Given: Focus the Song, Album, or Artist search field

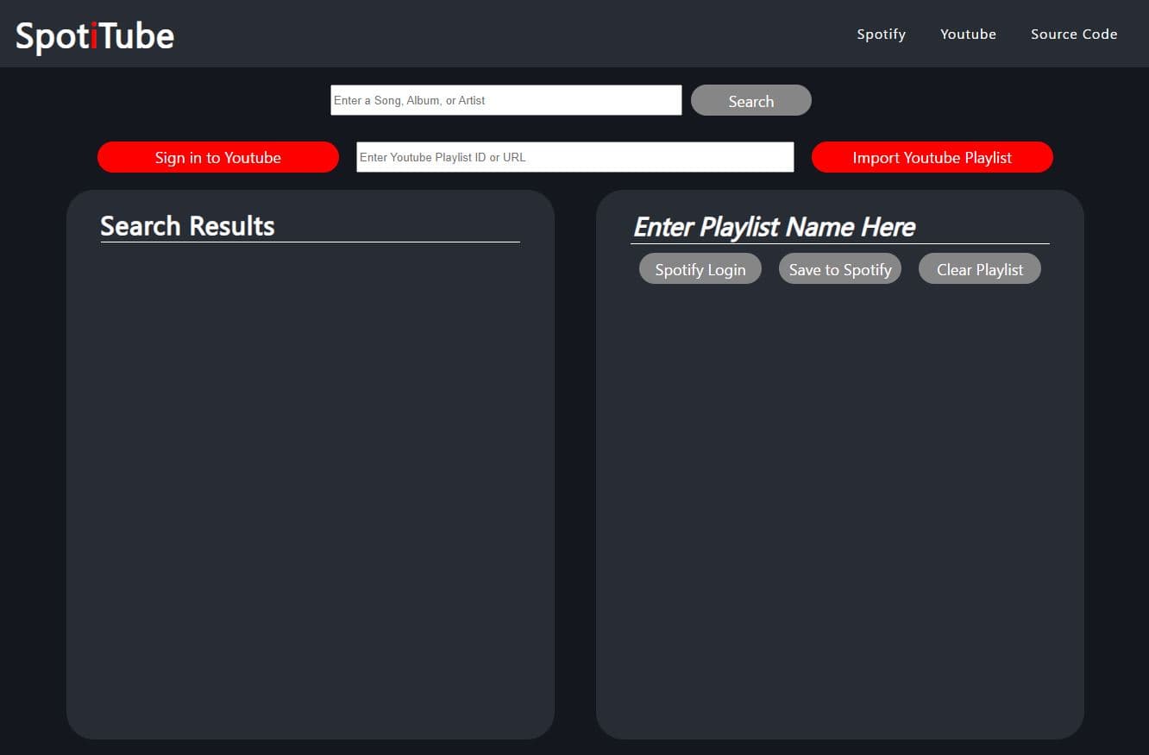Looking at the screenshot, I should pyautogui.click(x=505, y=100).
